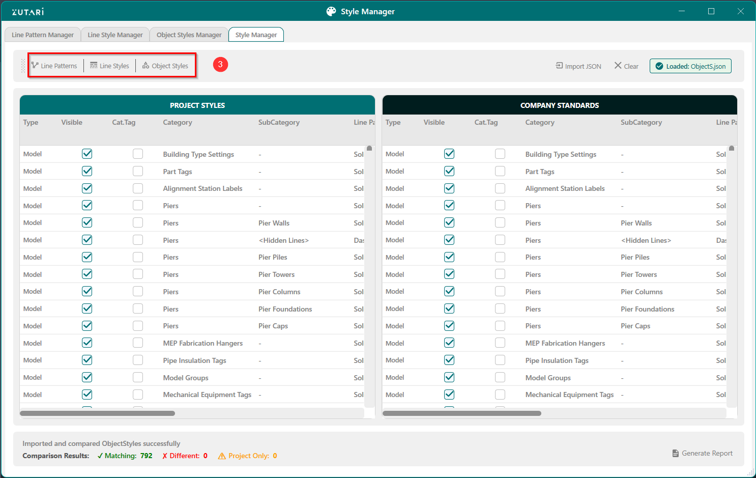The width and height of the screenshot is (756, 478).
Task: Toggle Visible for Company Standards Pier Walls
Action: [449, 222]
